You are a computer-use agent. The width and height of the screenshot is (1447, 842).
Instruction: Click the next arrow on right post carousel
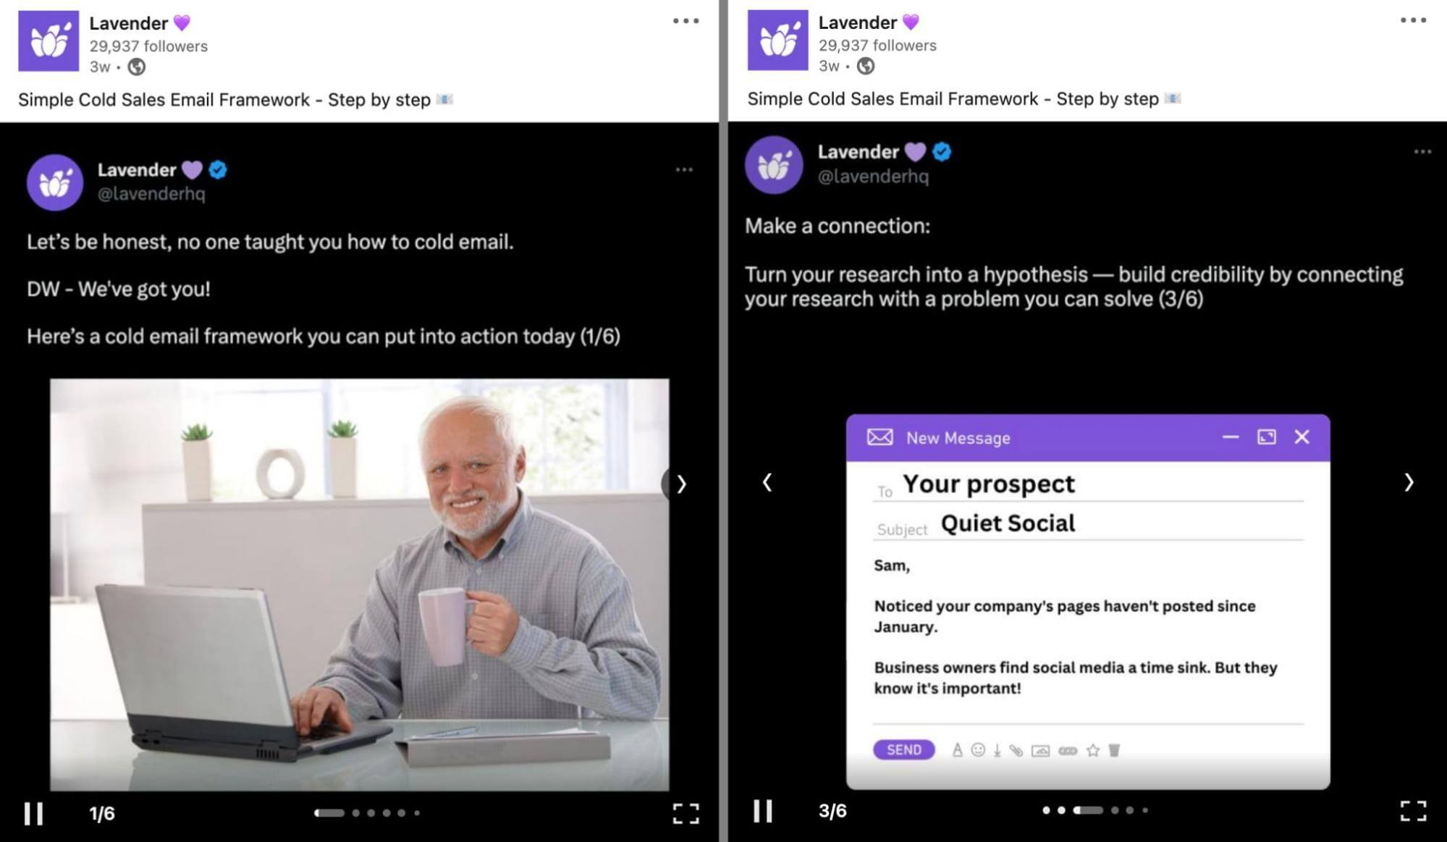point(1410,481)
